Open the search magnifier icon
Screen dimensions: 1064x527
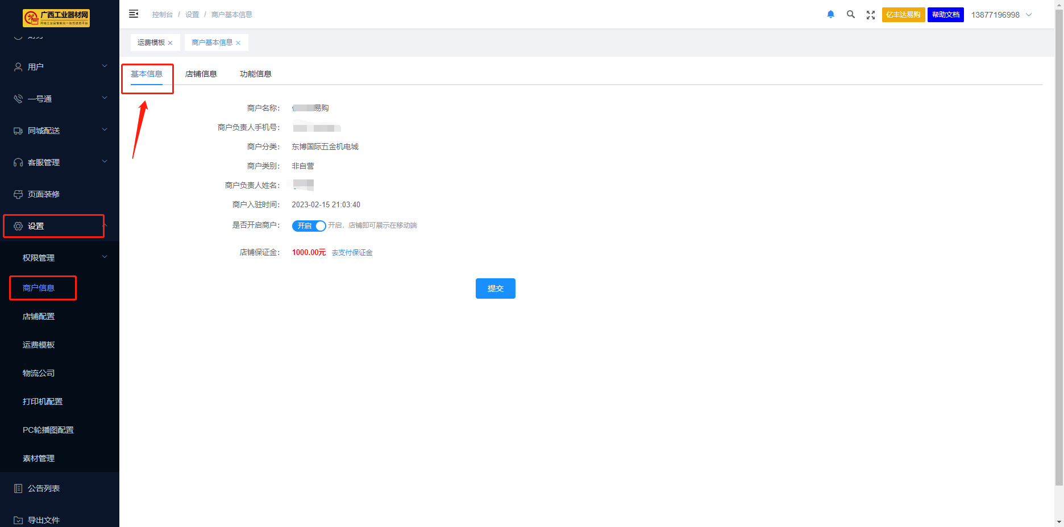point(850,15)
